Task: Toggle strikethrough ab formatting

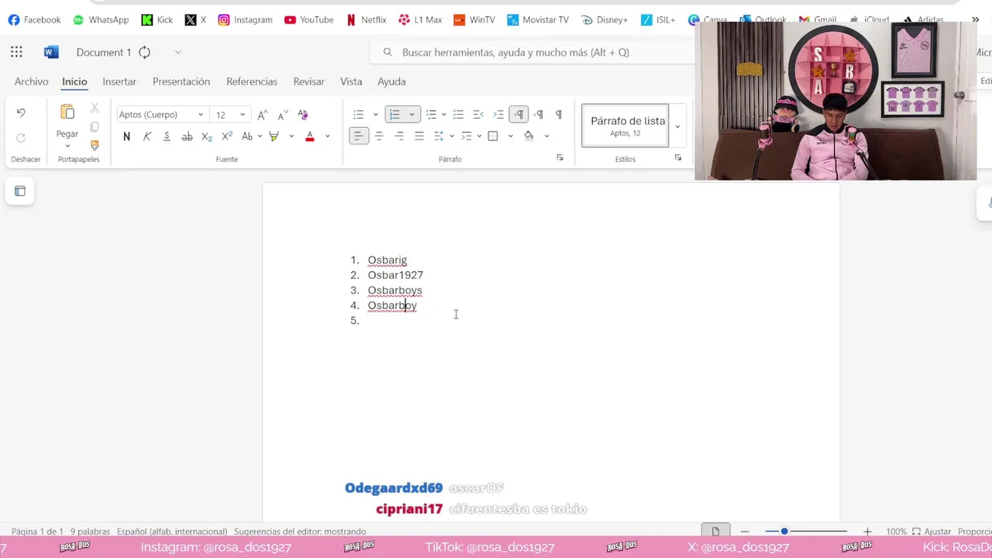Action: (x=187, y=136)
